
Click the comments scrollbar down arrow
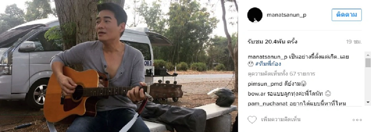click(368, 102)
